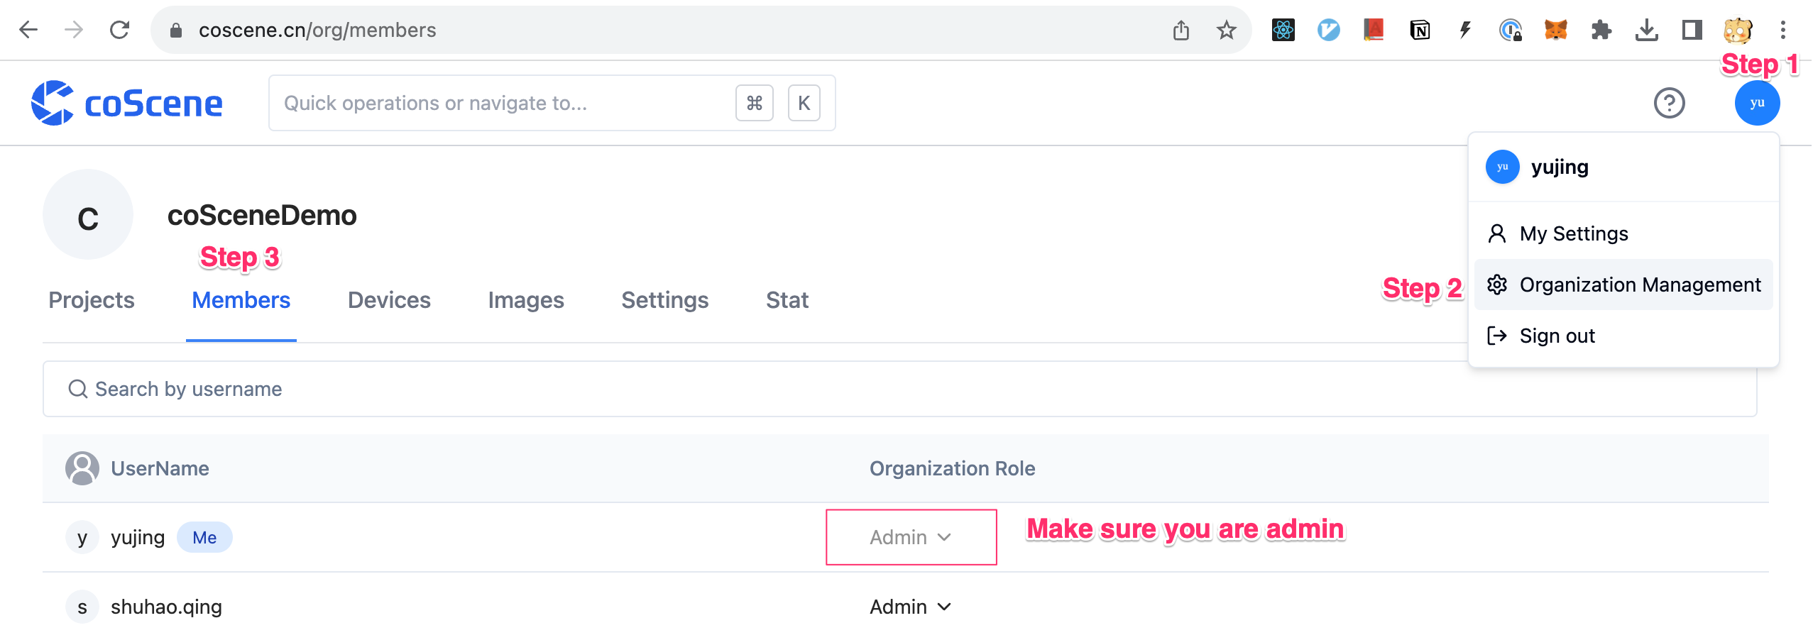Open the blue checkmark extension icon
The width and height of the screenshot is (1813, 640).
pyautogui.click(x=1329, y=30)
